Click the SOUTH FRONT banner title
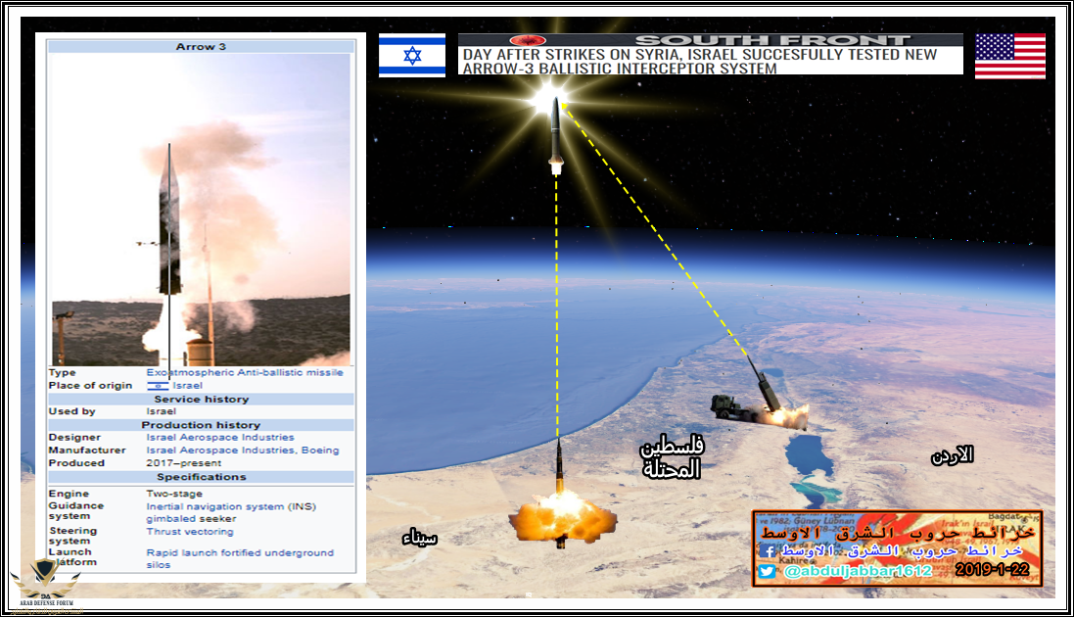1074x617 pixels. 772,40
